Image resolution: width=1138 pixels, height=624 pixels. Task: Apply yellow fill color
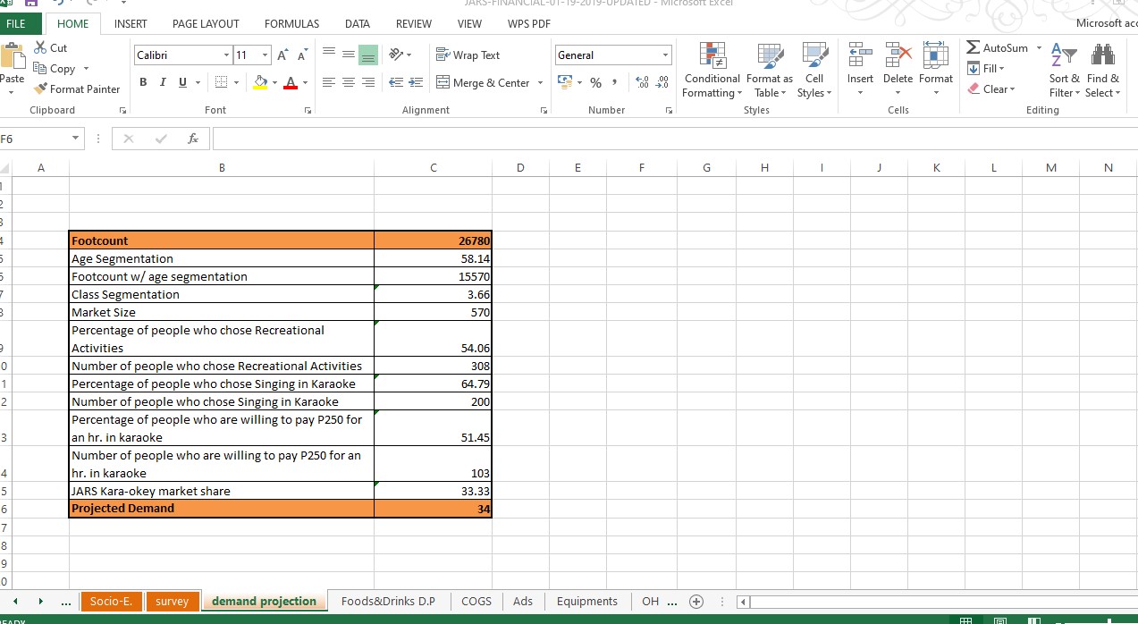pos(259,82)
